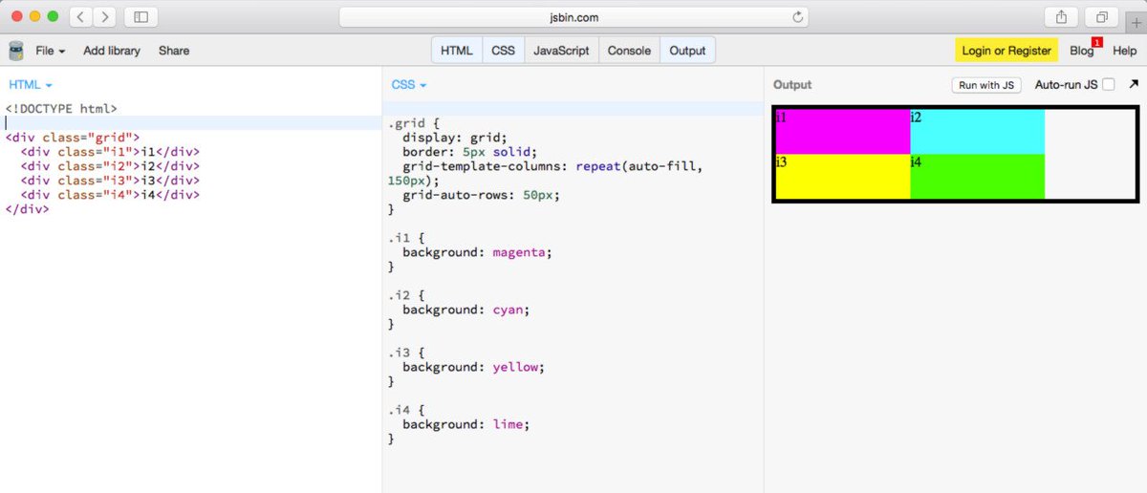
Task: Go back with Safari's back arrow
Action: click(x=81, y=17)
